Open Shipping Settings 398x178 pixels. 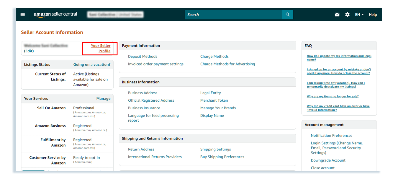click(215, 149)
